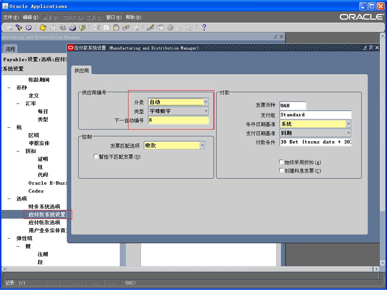The height and width of the screenshot is (290, 387).
Task: Click the 支付组 field containing Standard
Action: click(316, 115)
